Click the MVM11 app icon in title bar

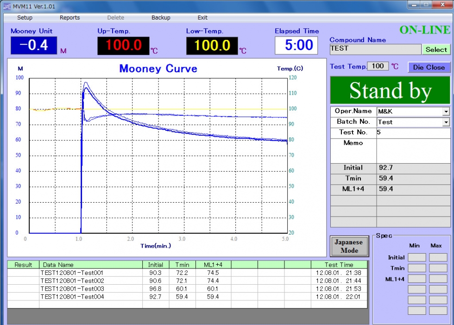(6, 6)
